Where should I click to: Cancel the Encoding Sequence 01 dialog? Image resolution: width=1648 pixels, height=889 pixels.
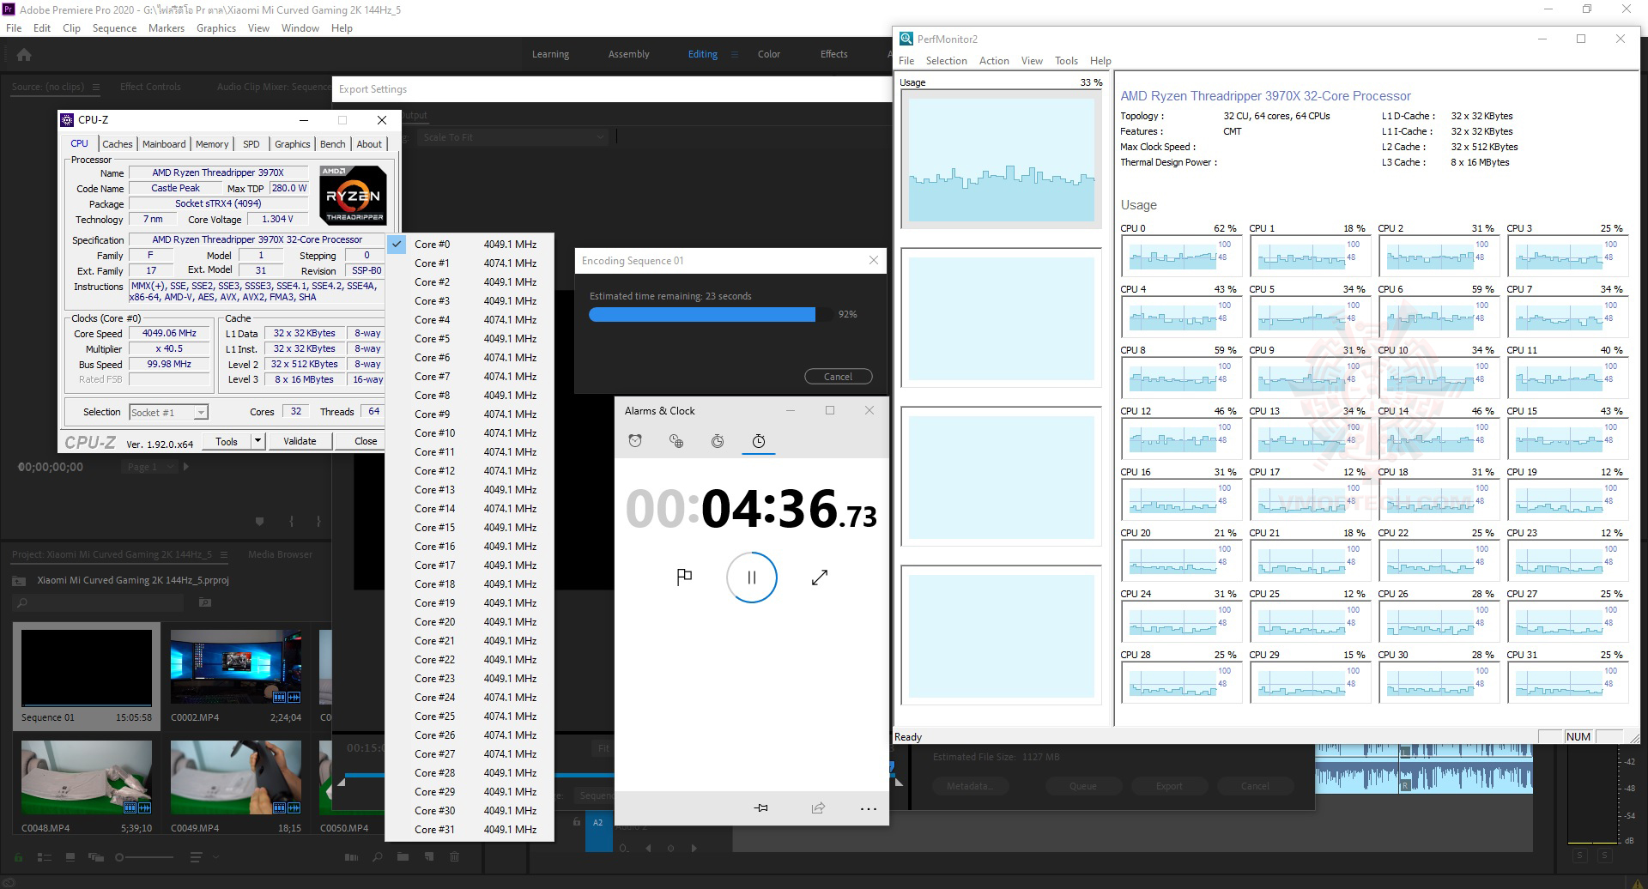click(839, 377)
